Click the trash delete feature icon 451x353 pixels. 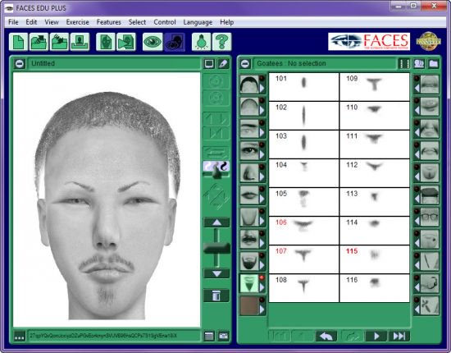pyautogui.click(x=216, y=296)
